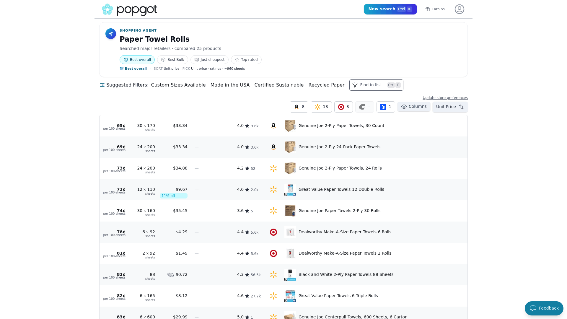This screenshot has width=567, height=319.
Task: Open thumbnail of Great Value 6 Triple Rolls
Action: tap(290, 296)
